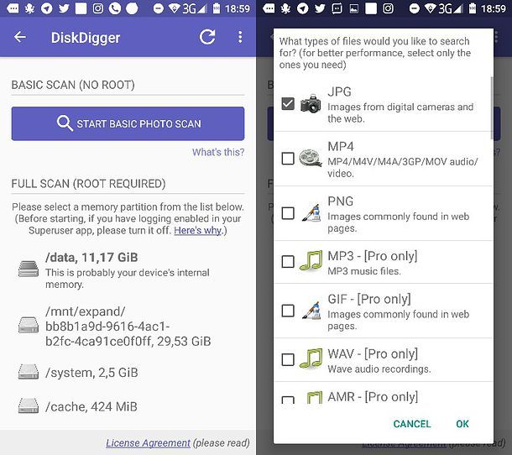This screenshot has height=455, width=512.
Task: Tap "MP4/M4V/M4A/3GP/MOV audio/video" description
Action: point(403,167)
